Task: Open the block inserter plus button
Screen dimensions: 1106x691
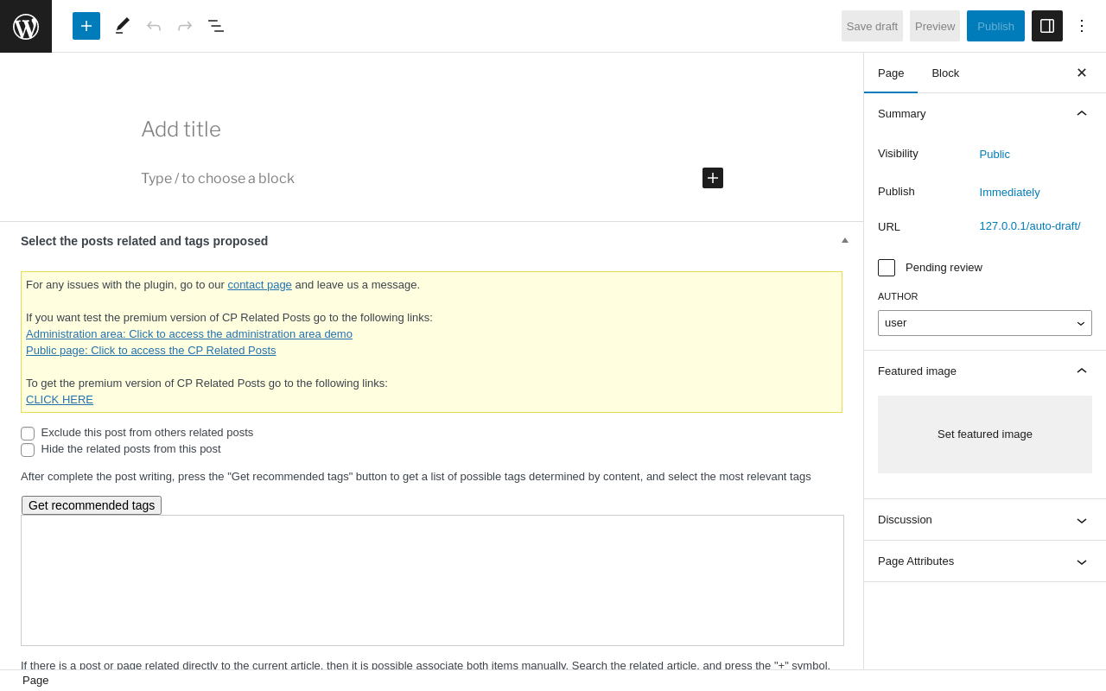Action: 86,26
